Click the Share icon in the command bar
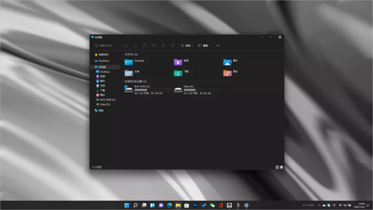 pos(163,45)
